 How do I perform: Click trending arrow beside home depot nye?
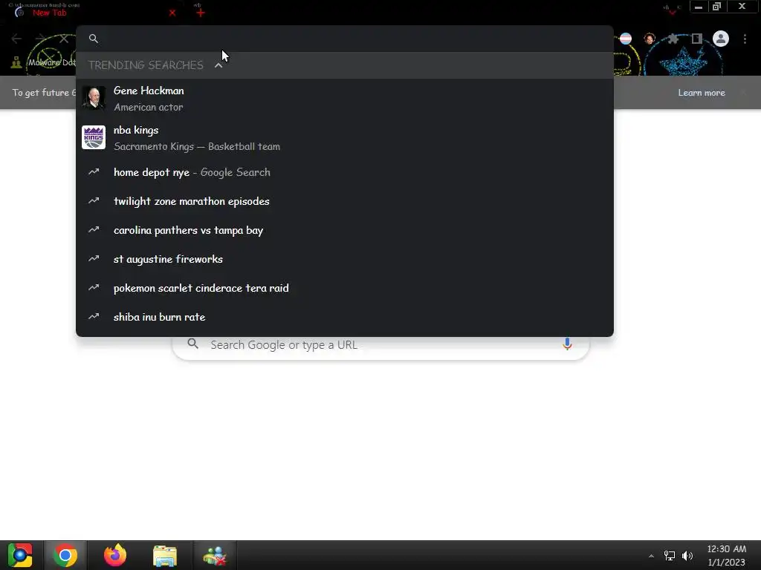click(x=94, y=171)
